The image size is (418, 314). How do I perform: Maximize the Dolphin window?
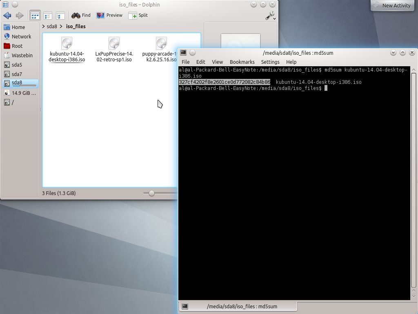(x=263, y=4)
